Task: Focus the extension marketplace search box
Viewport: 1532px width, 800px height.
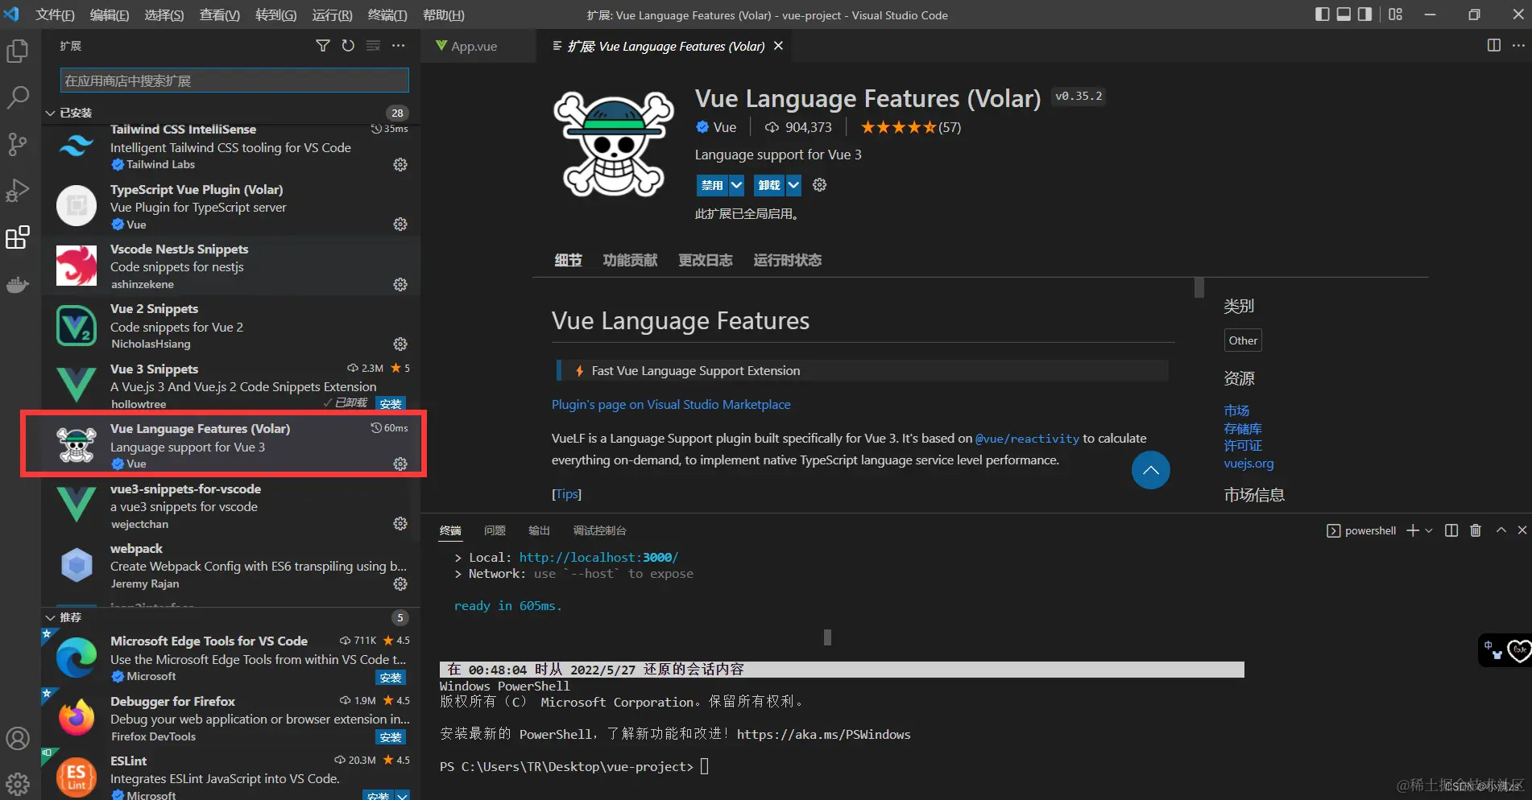Action: (x=234, y=80)
